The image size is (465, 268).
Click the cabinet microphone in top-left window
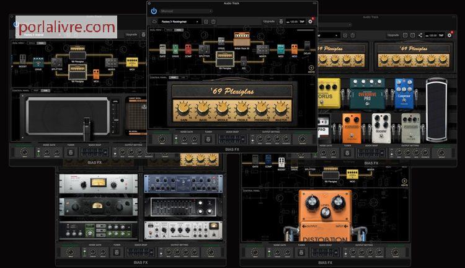(x=87, y=128)
